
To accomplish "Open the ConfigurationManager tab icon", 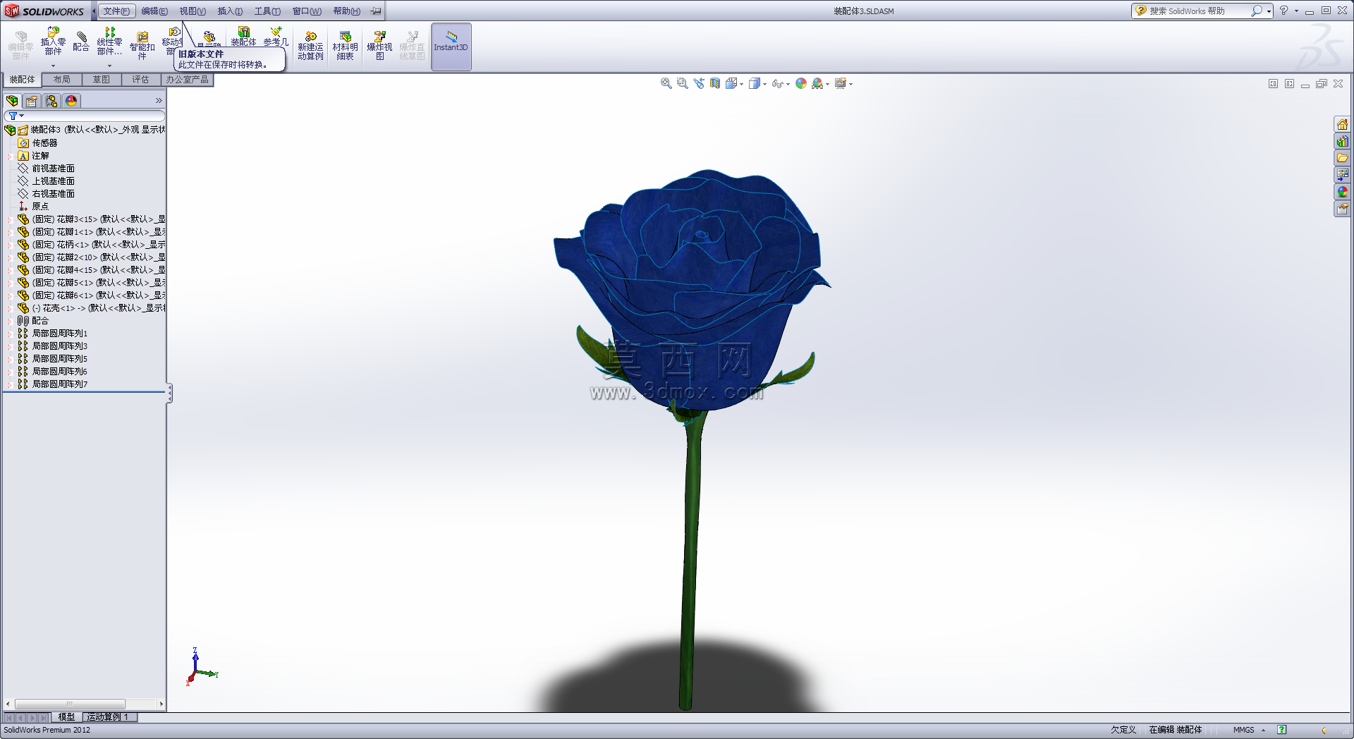I will 51,101.
